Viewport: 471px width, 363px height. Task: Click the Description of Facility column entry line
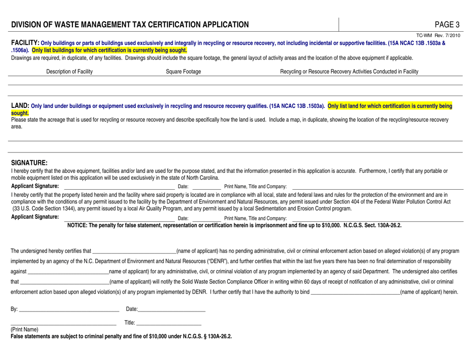[69, 79]
